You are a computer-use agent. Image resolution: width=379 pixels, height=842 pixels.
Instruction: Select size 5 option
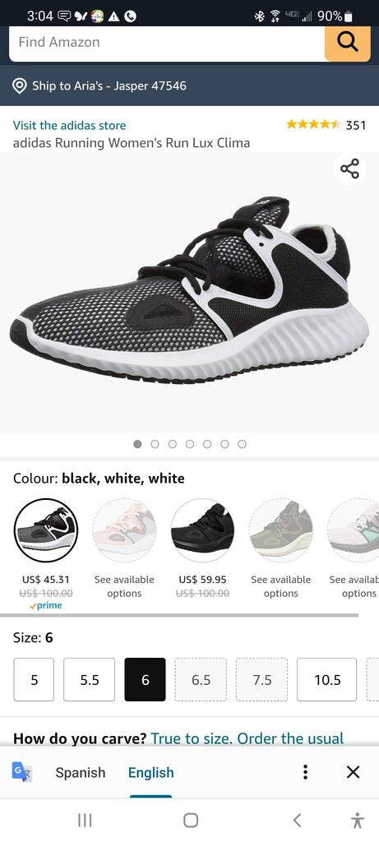(34, 679)
